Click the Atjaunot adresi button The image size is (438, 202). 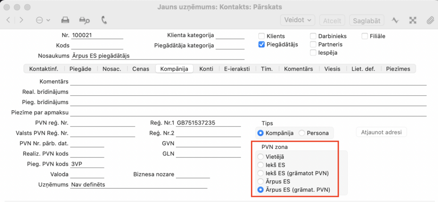pyautogui.click(x=381, y=132)
